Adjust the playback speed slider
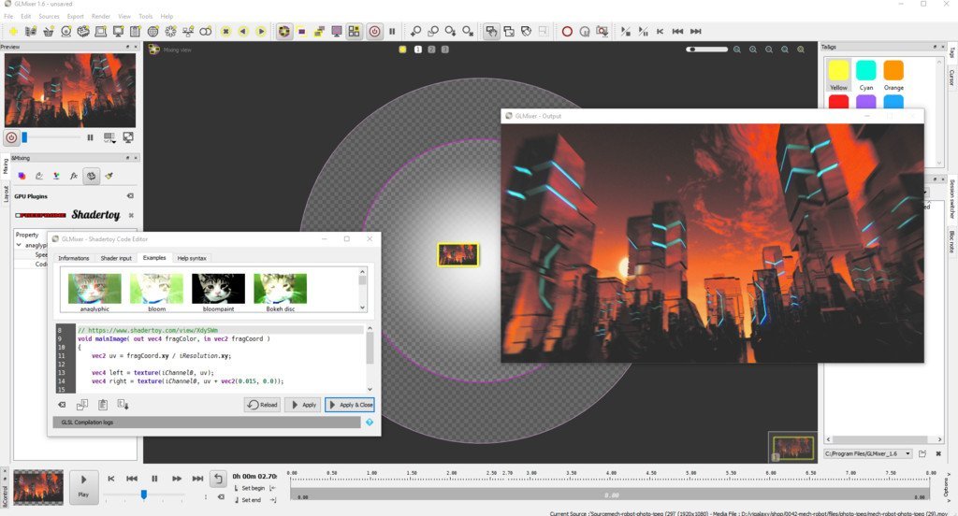 click(x=143, y=494)
